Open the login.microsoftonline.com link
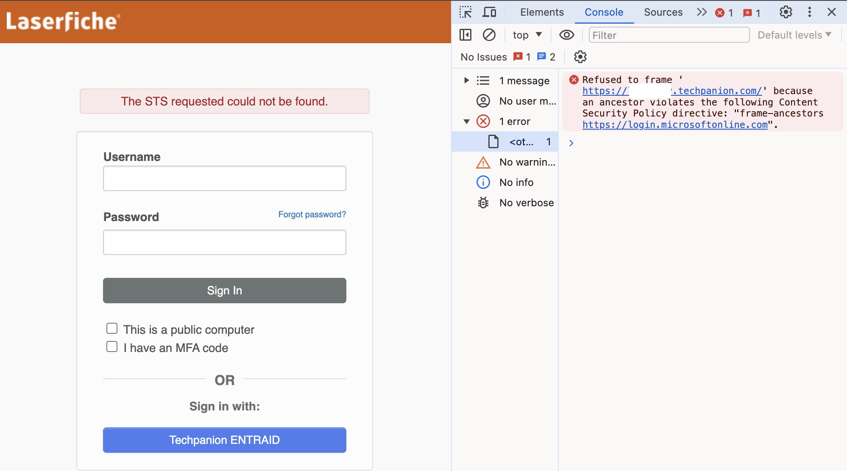This screenshot has width=847, height=471. tap(675, 125)
